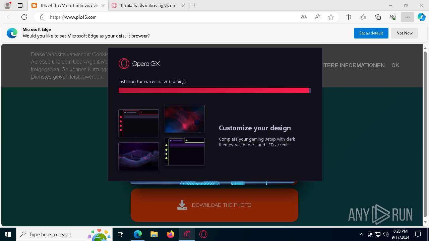Image resolution: width=429 pixels, height=241 pixels.
Task: Select the red sidebar theme thumbnail
Action: (x=139, y=123)
